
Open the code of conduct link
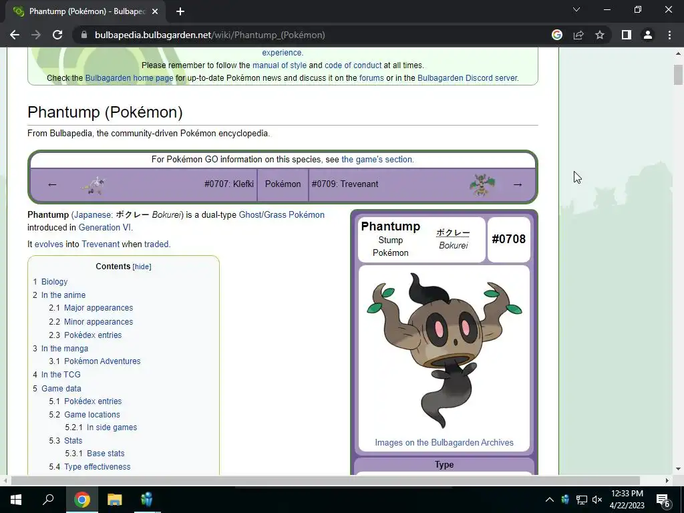[353, 65]
